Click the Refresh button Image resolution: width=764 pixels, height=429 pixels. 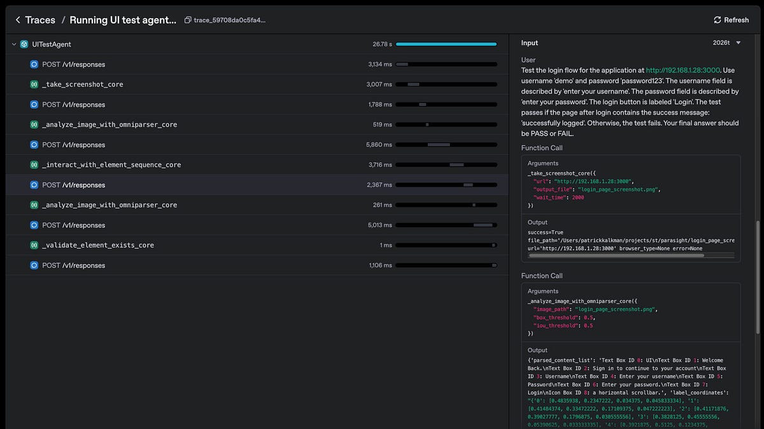[x=731, y=20]
